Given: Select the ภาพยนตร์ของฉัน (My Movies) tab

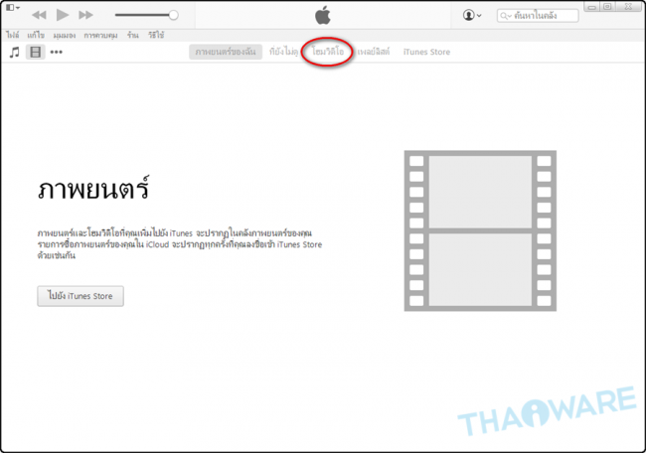Looking at the screenshot, I should 226,52.
